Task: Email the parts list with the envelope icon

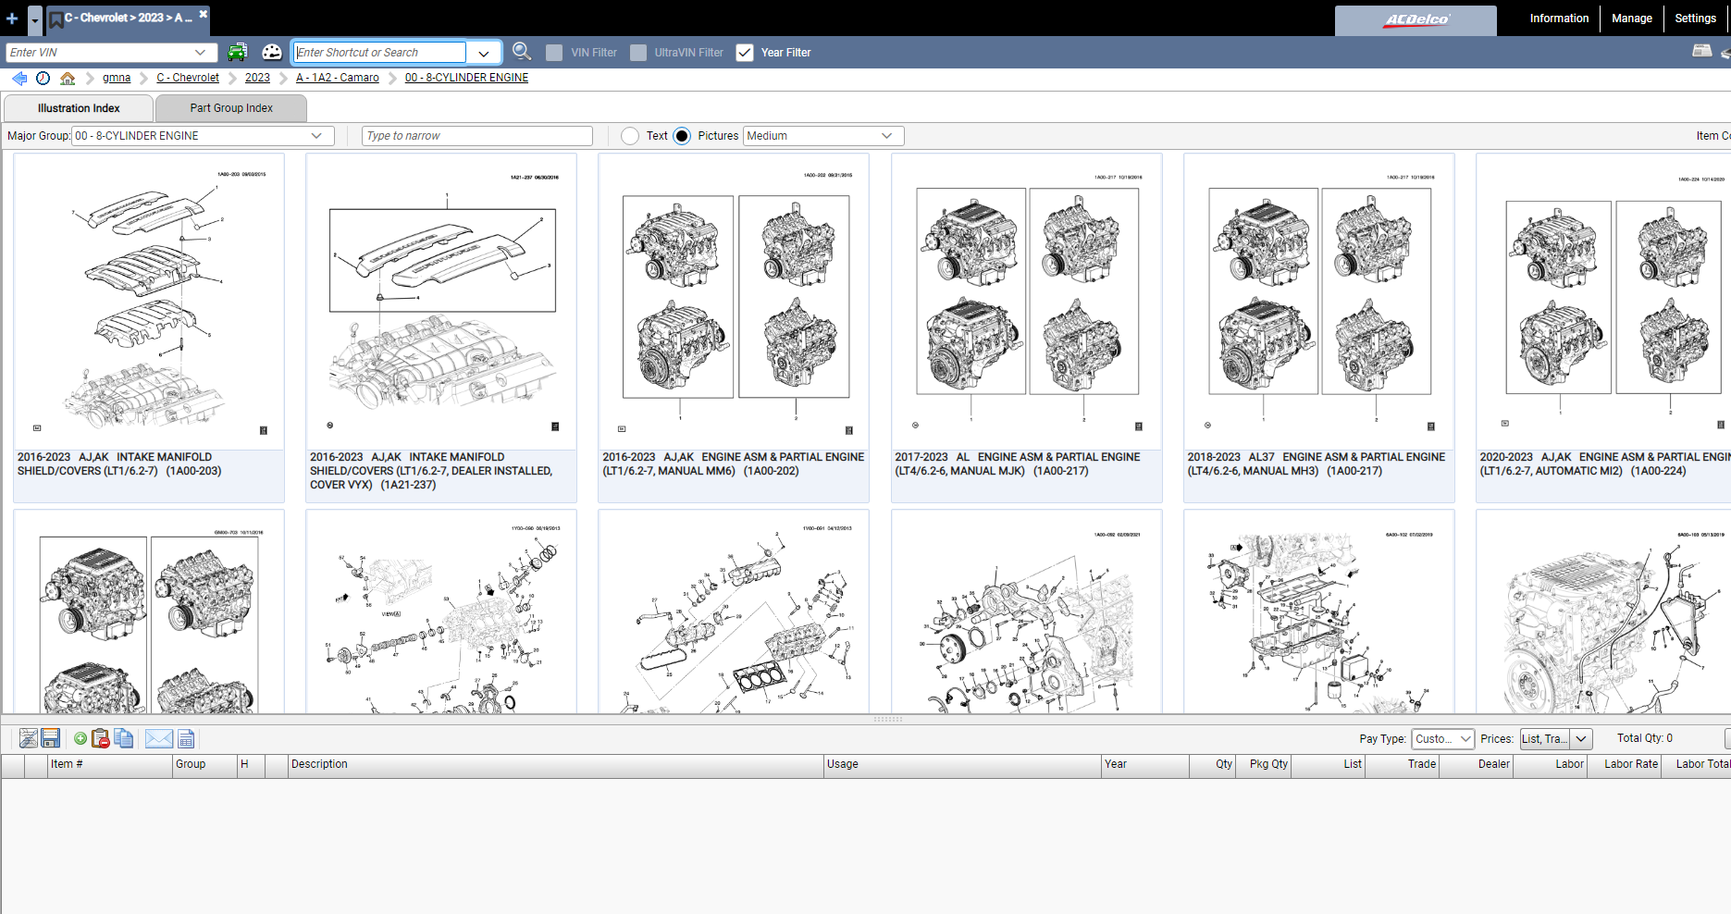Action: click(159, 738)
